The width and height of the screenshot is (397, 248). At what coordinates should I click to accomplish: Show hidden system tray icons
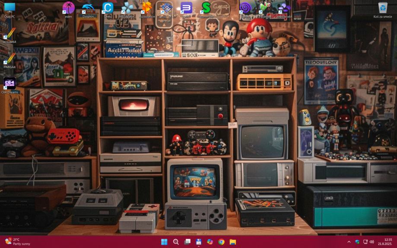[x=349, y=242]
